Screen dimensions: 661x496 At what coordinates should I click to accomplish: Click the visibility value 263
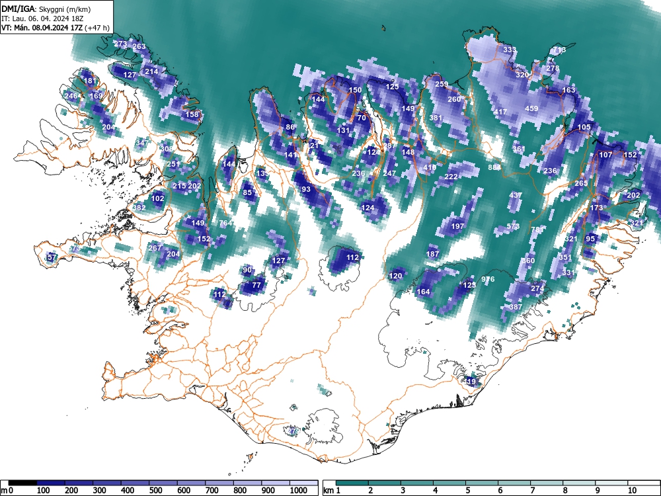139,46
